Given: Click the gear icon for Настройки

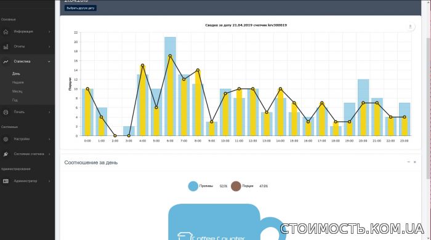Looking at the screenshot, I should (x=6, y=139).
